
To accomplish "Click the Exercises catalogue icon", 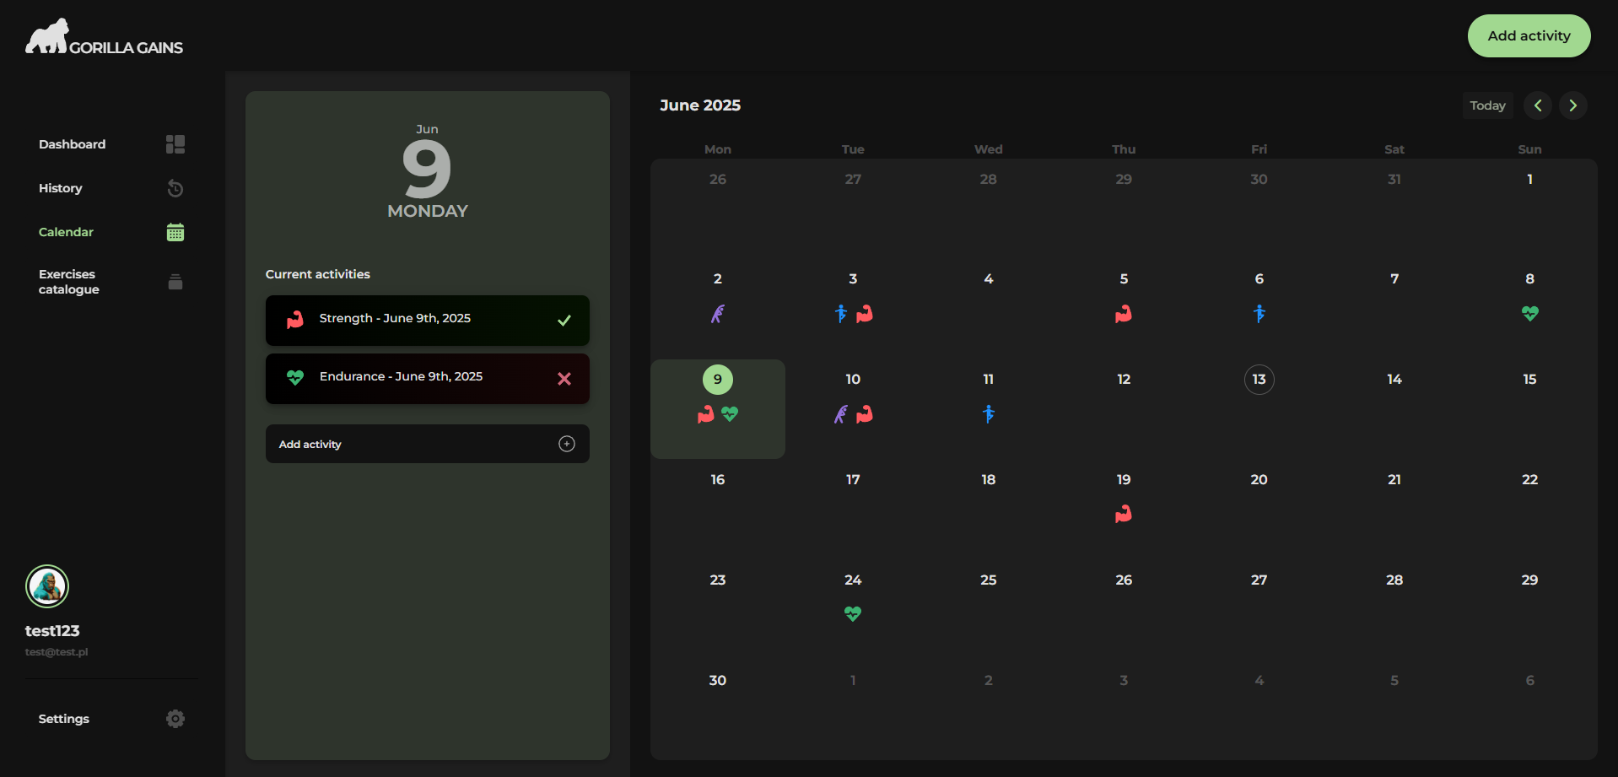I will pos(175,282).
